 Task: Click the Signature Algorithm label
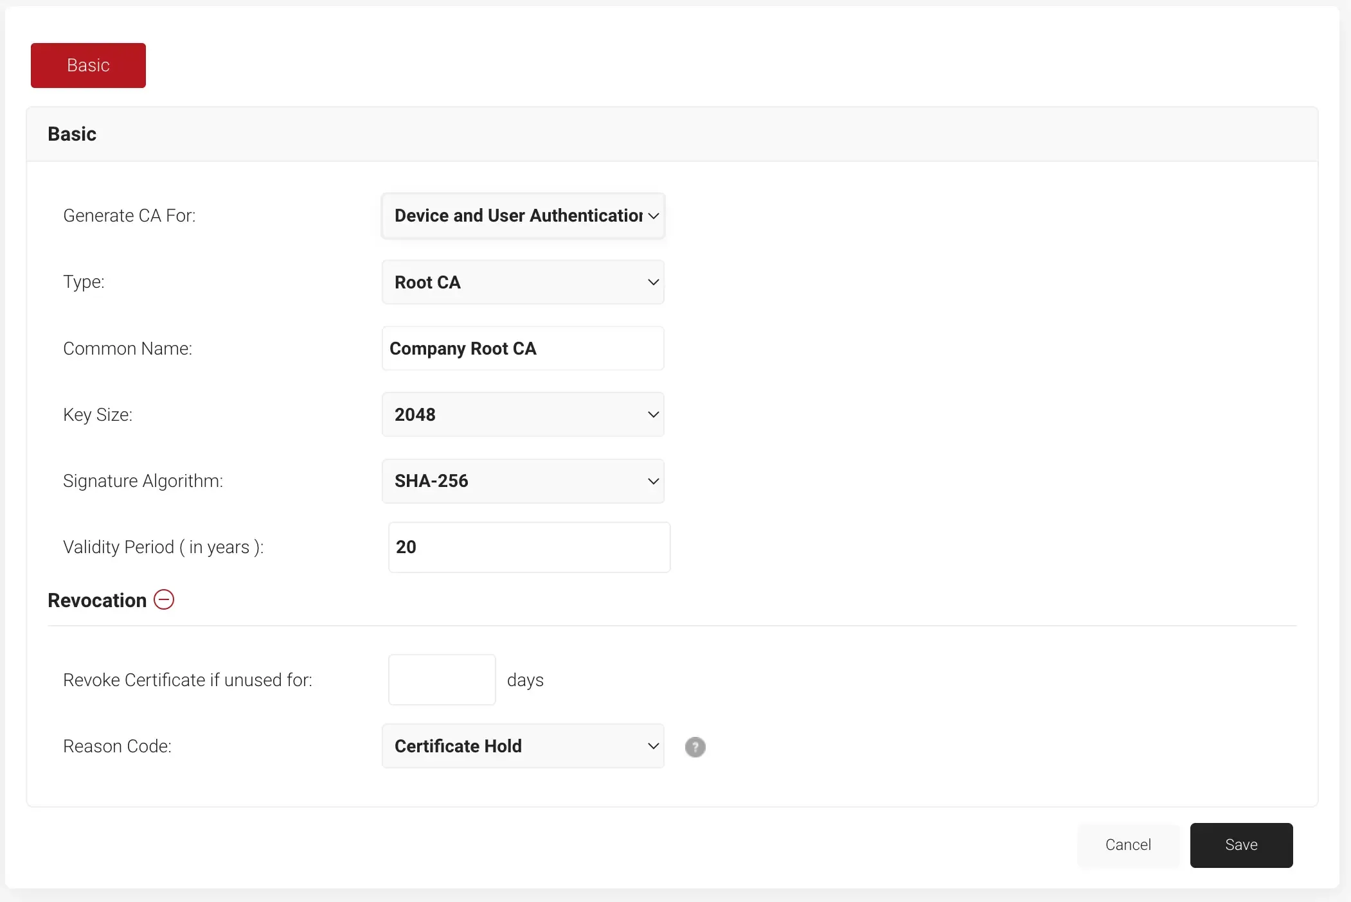pos(143,481)
